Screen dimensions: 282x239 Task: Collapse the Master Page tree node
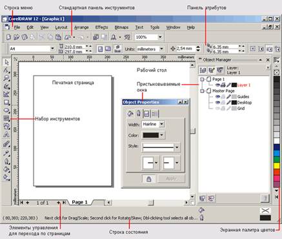click(202, 91)
